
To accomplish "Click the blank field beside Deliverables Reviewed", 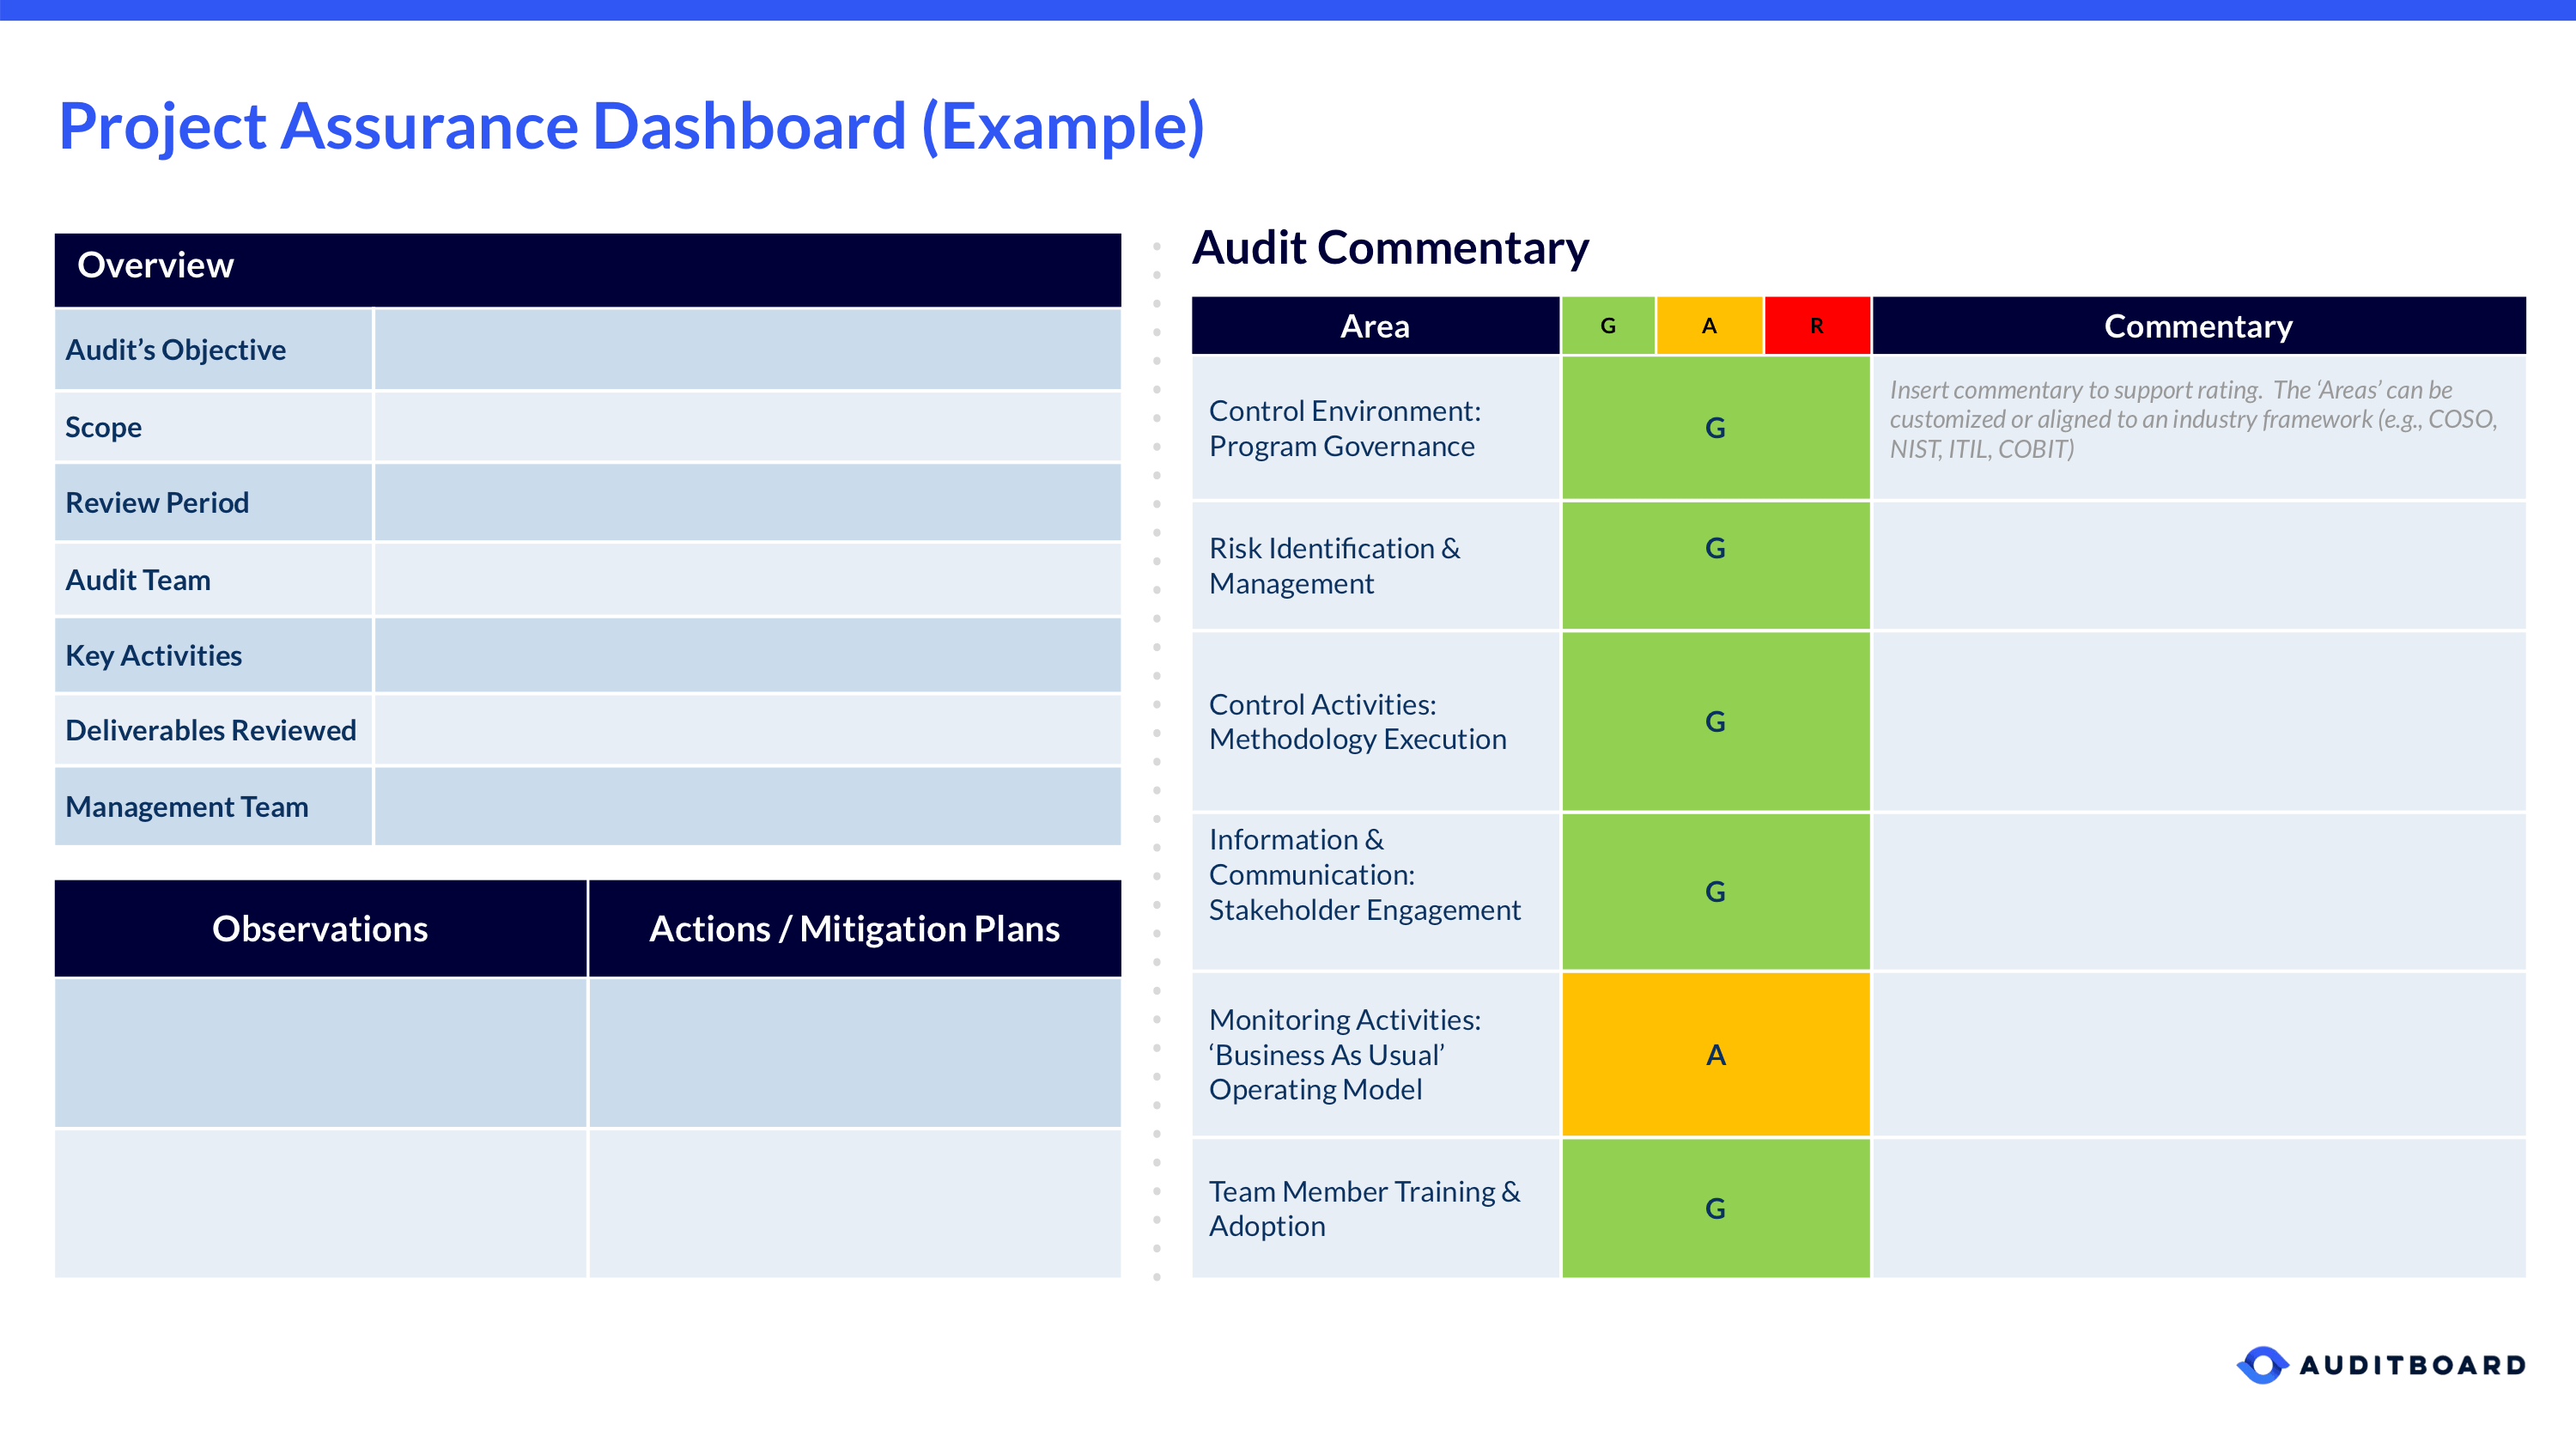I will (x=748, y=730).
